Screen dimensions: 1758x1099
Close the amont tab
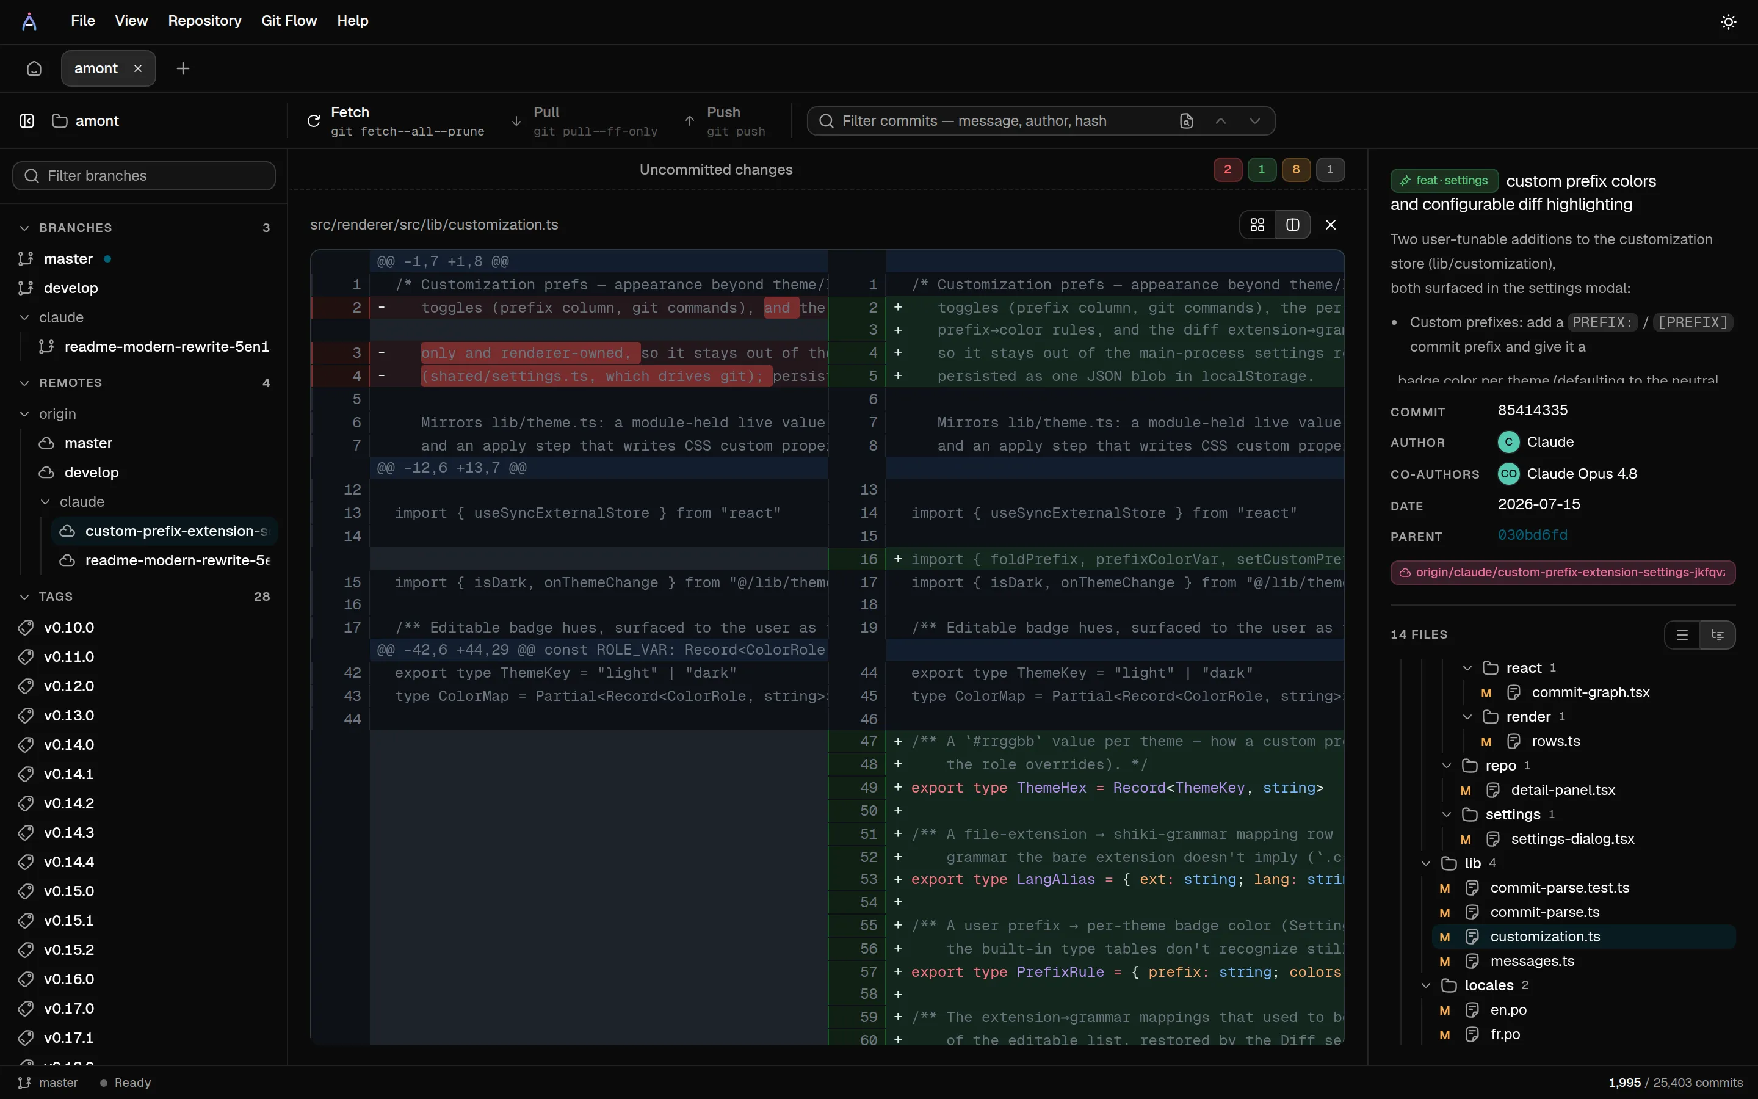click(x=138, y=68)
